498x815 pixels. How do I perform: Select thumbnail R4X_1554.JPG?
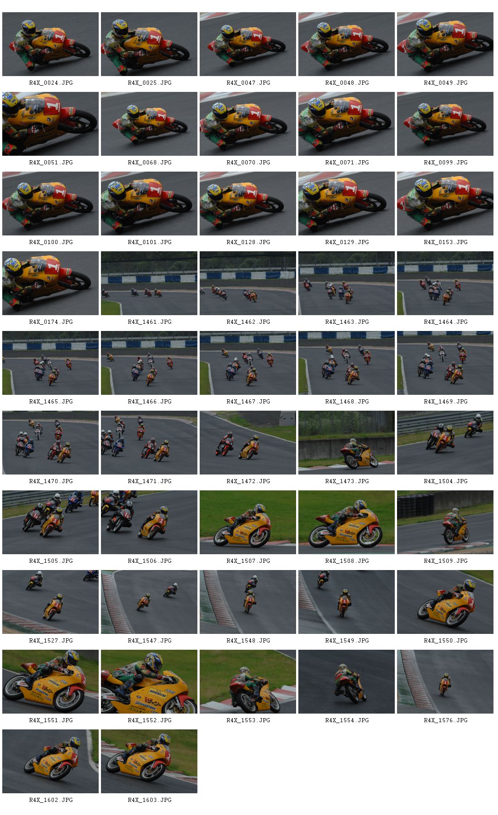tap(346, 681)
